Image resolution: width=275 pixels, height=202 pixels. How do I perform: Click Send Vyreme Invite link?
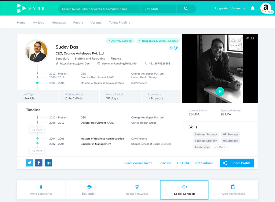[138, 163]
